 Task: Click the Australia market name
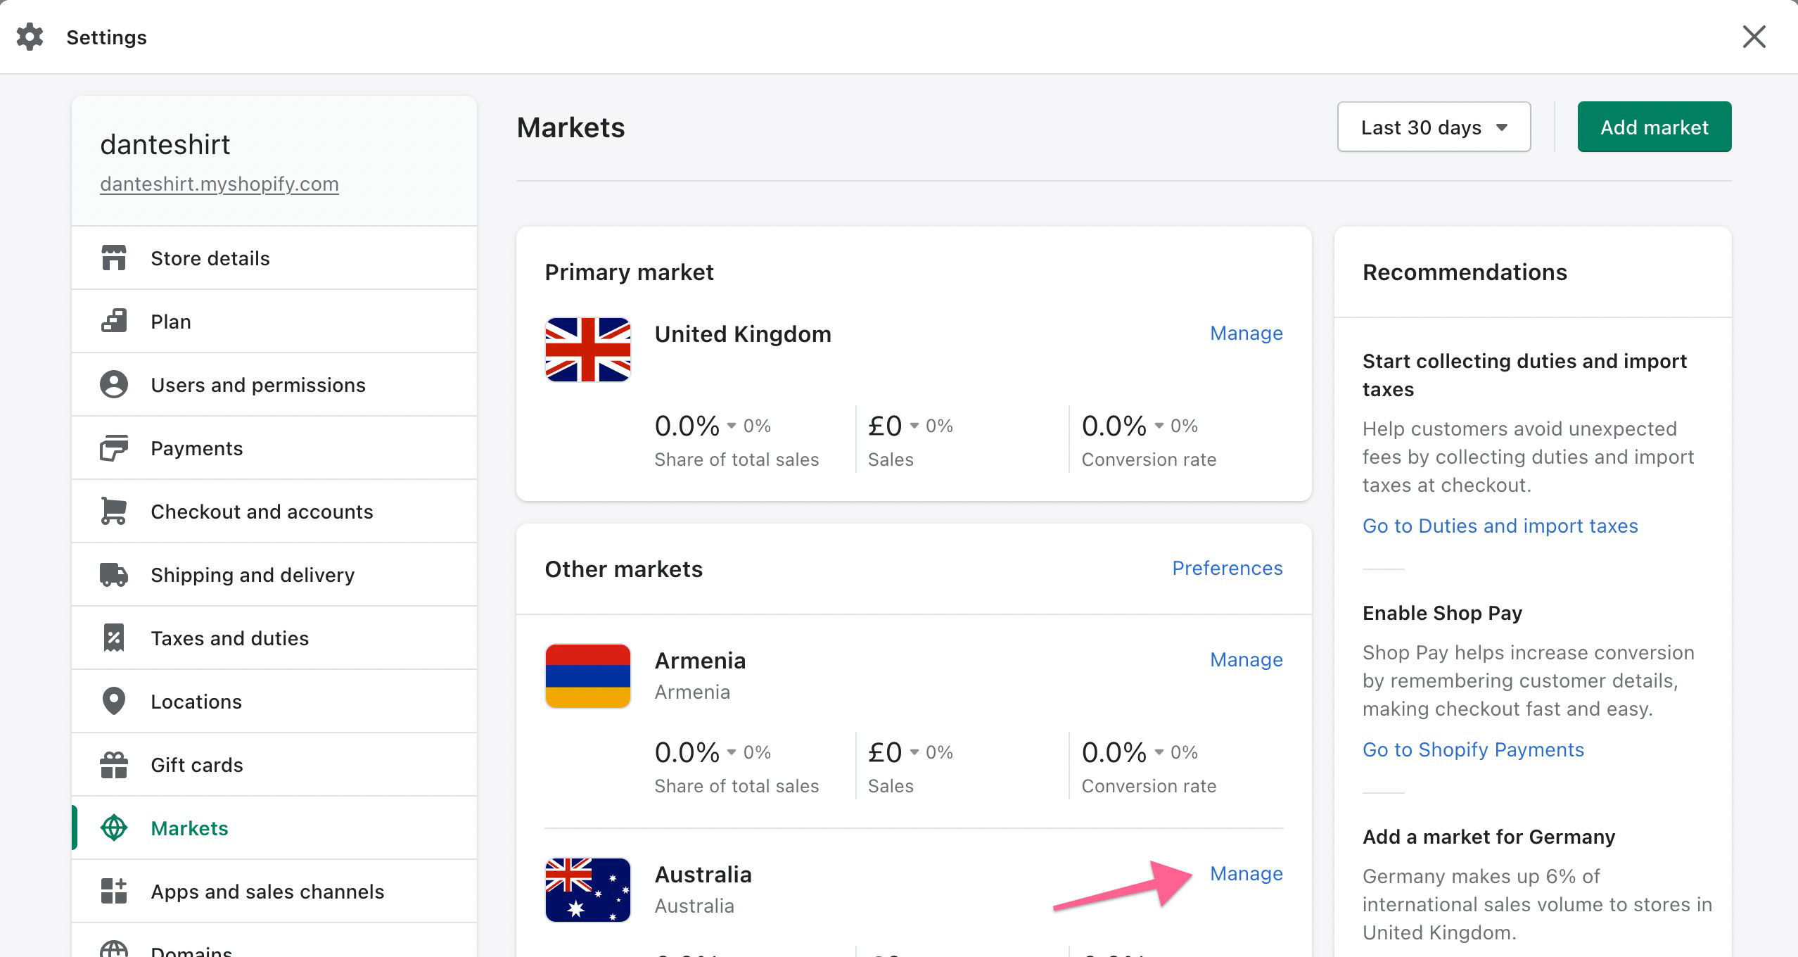tap(703, 874)
